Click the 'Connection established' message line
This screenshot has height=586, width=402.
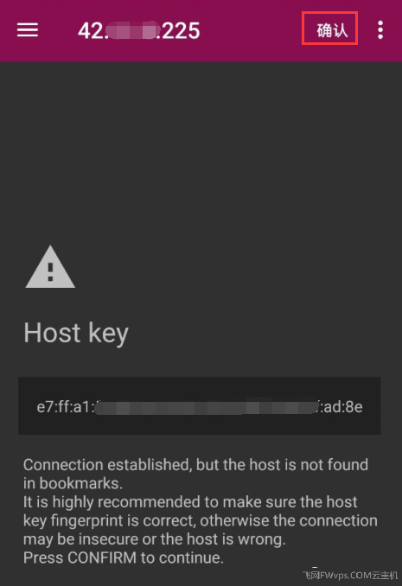point(195,464)
